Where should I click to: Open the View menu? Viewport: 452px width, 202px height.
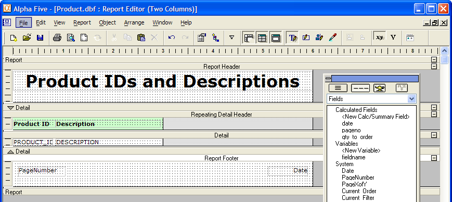(59, 22)
